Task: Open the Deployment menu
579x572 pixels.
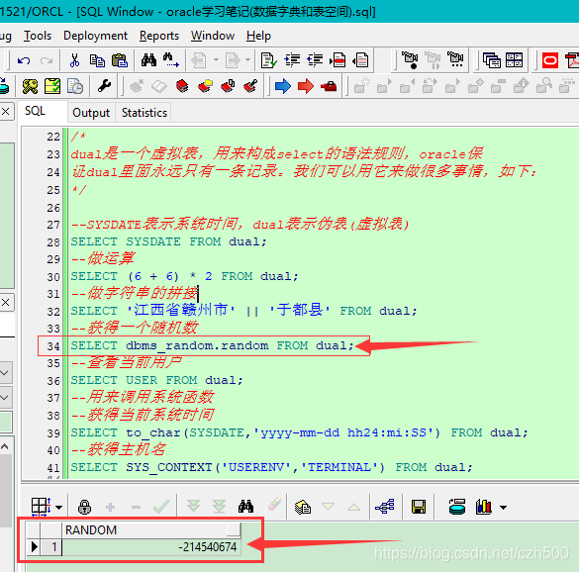Action: point(95,36)
